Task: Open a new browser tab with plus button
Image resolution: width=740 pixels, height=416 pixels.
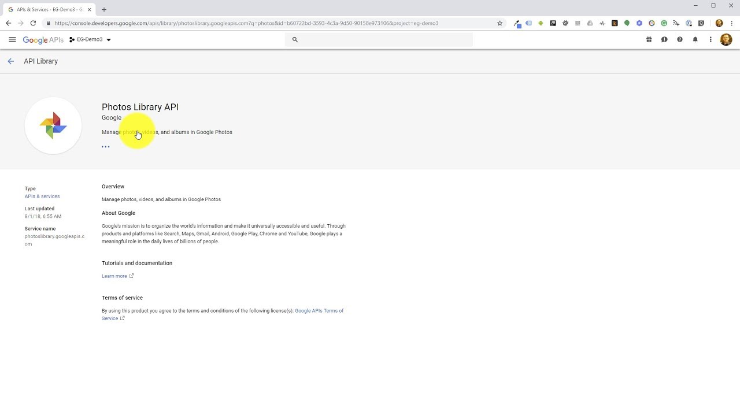Action: [x=104, y=9]
